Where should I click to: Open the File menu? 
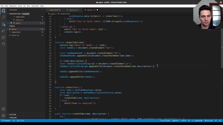[x=2, y=6]
